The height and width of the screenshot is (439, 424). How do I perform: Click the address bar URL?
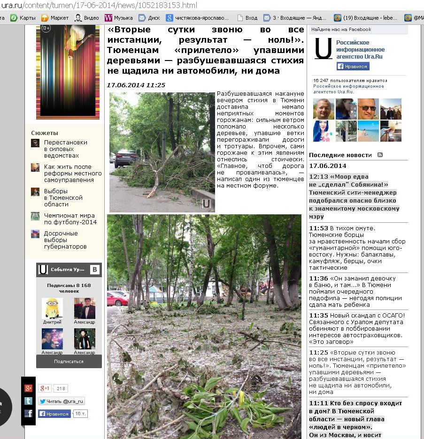[99, 5]
